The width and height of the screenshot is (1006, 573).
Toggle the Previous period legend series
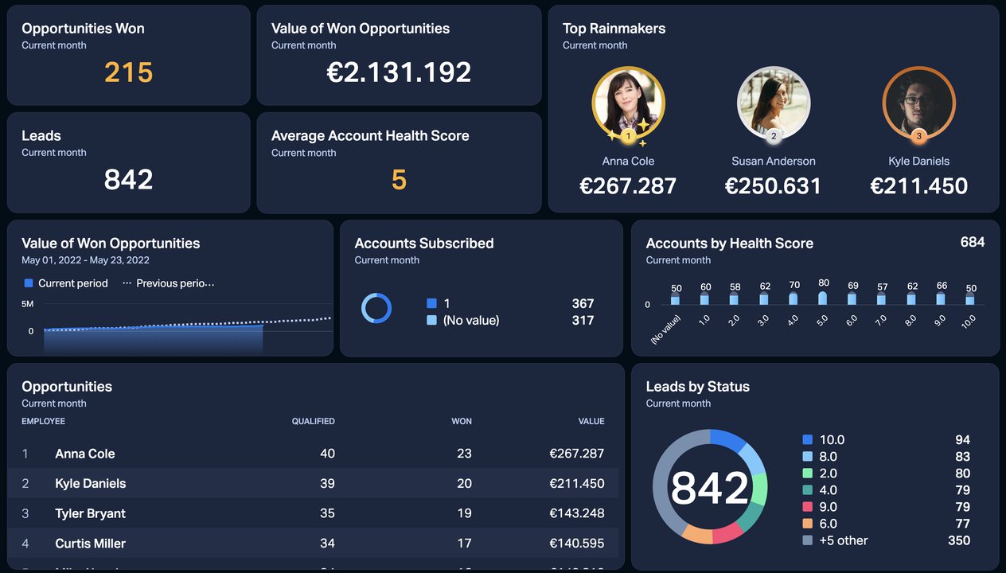[168, 283]
